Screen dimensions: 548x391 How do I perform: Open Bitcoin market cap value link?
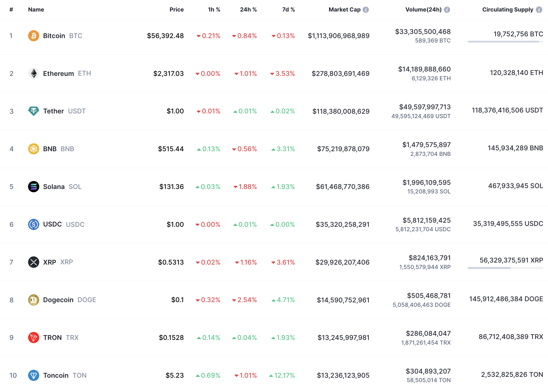(x=339, y=36)
